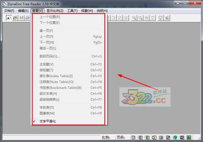This screenshot has width=203, height=142.
Task: Click the DynaDoc app icon in title bar
Action: [4, 4]
